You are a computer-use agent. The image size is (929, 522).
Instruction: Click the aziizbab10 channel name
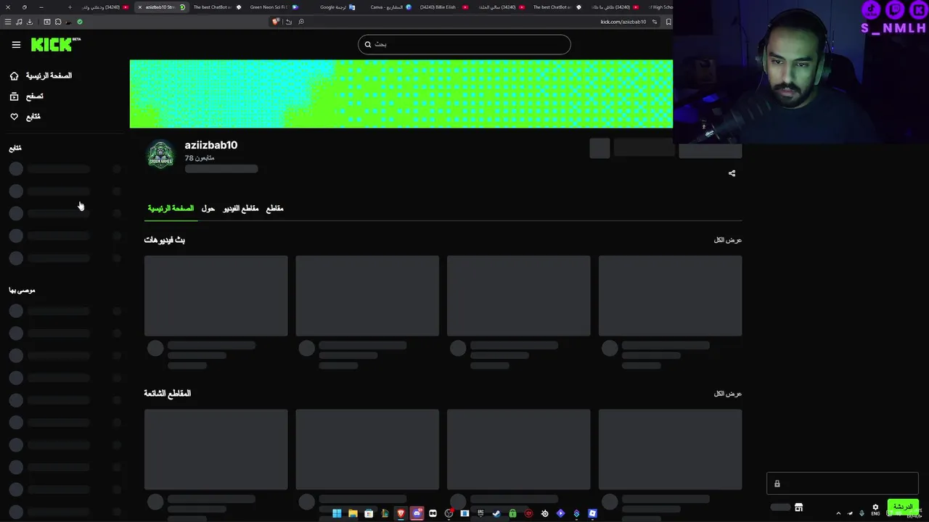(x=210, y=145)
